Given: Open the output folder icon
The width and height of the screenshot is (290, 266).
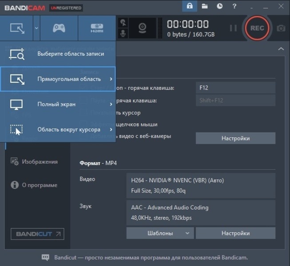Looking at the screenshot, I should (205, 6).
